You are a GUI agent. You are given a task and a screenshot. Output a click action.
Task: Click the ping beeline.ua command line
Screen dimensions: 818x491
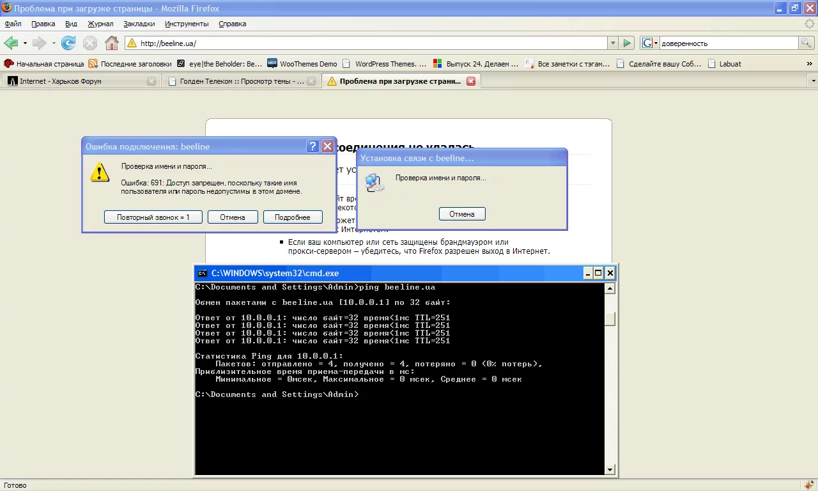(x=316, y=288)
